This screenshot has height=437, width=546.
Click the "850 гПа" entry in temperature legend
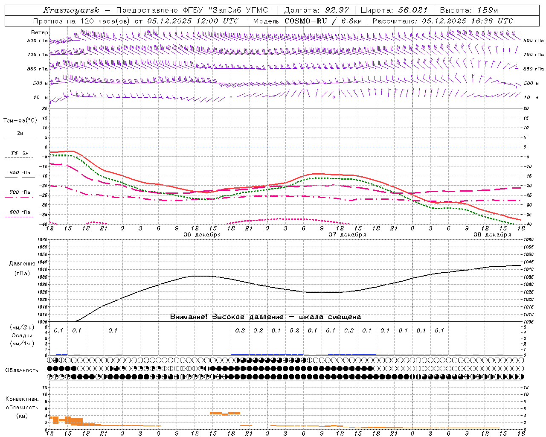tap(20, 173)
